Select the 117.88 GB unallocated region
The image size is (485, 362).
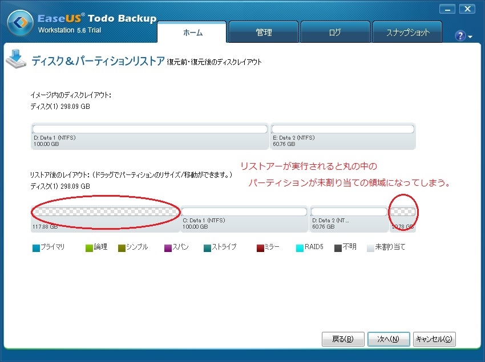pyautogui.click(x=106, y=219)
